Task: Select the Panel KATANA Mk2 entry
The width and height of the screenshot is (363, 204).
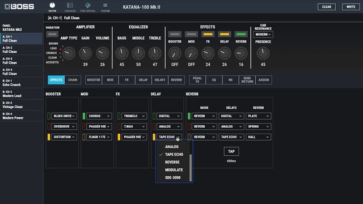Action: click(x=22, y=28)
